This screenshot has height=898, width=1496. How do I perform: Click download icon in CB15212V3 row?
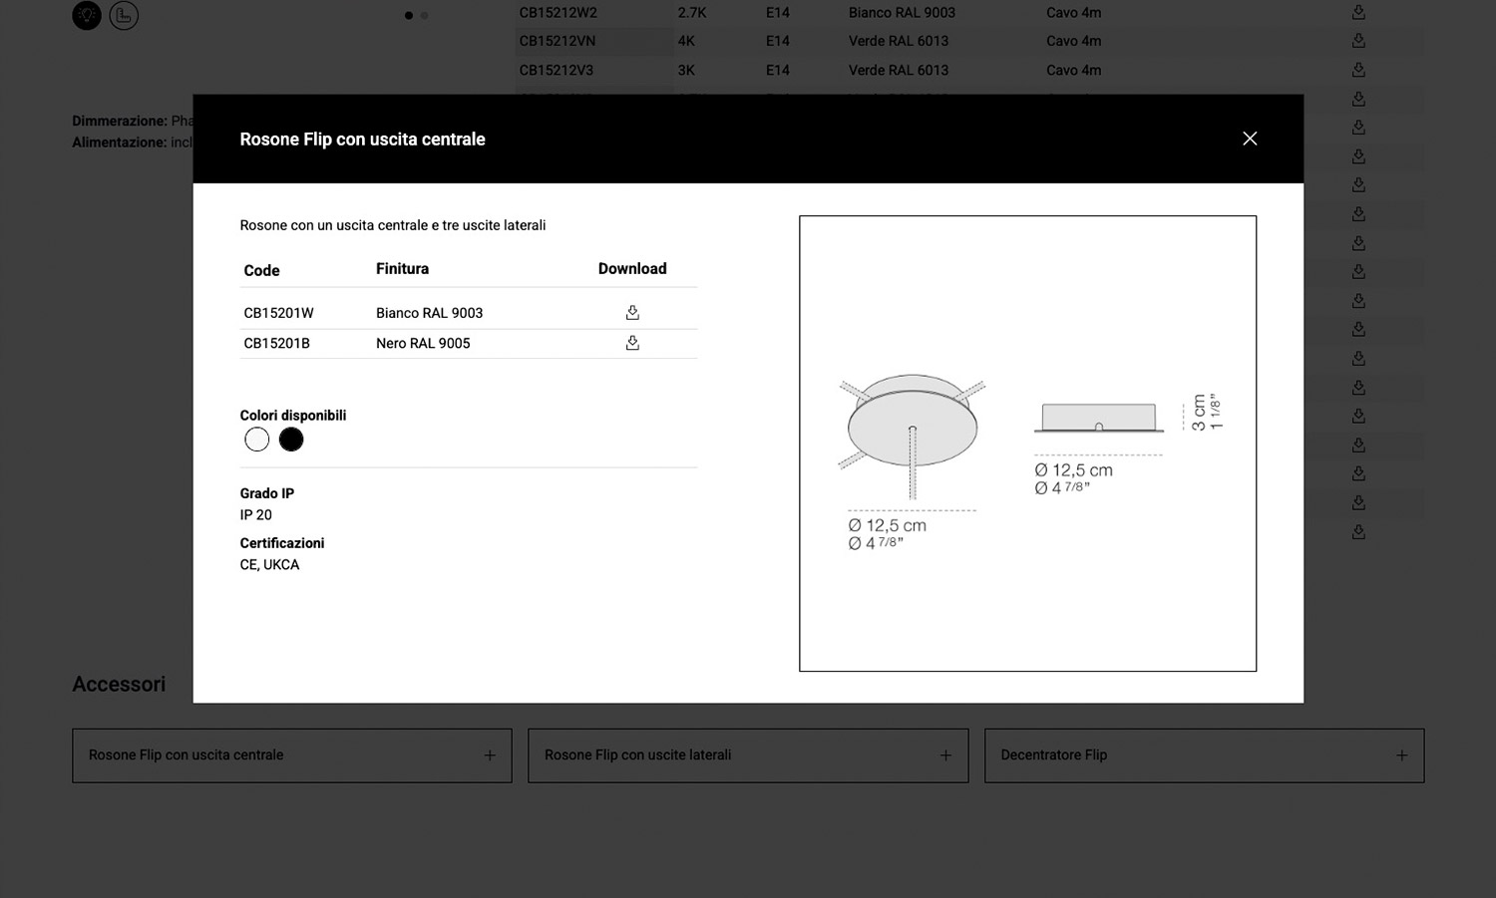point(1358,70)
